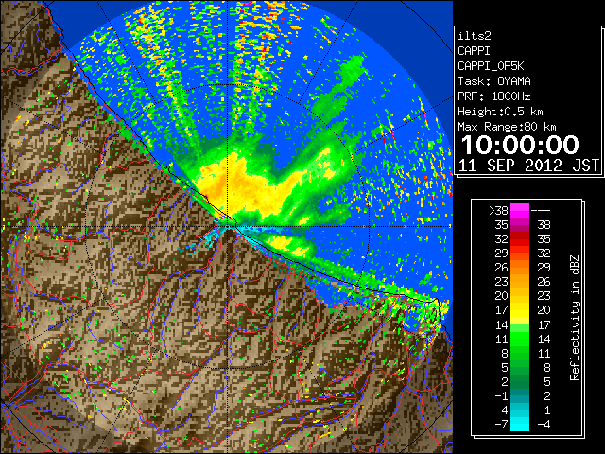The image size is (605, 454).
Task: Select the '11 SEP 2012 JST' date
Action: point(528,166)
